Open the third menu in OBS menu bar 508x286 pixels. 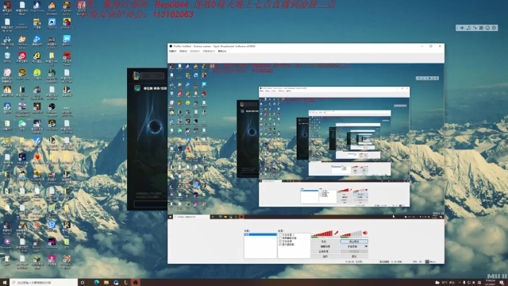194,51
